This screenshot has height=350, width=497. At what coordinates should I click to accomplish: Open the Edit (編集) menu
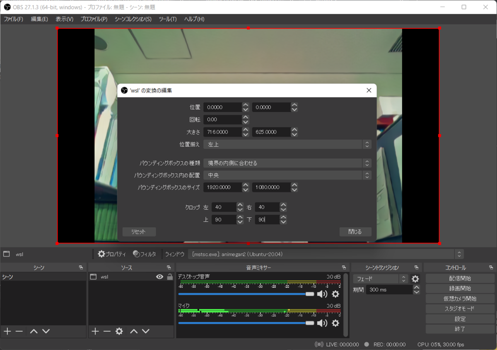click(39, 19)
